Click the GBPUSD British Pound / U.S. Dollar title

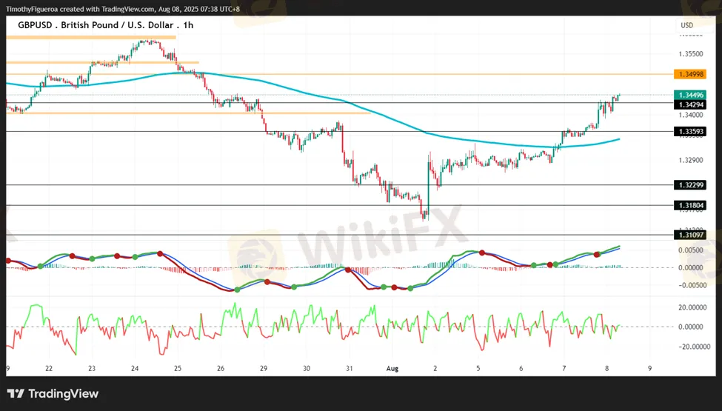(105, 25)
